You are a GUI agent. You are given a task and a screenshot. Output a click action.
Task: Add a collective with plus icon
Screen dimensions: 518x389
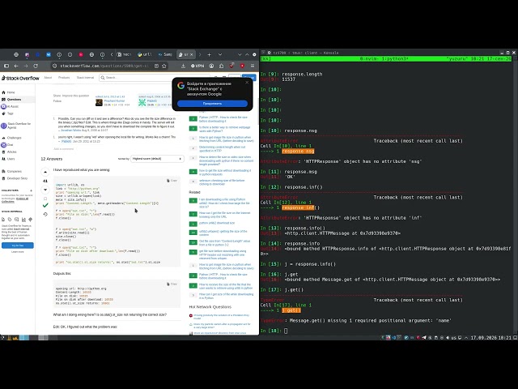point(31,190)
